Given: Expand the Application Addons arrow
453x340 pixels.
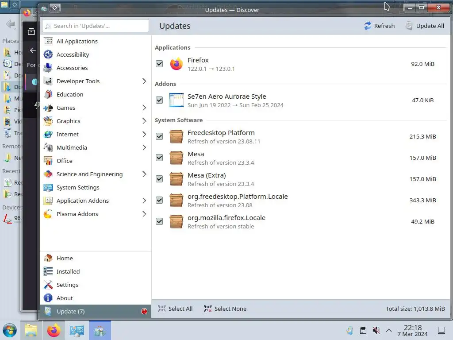Looking at the screenshot, I should (x=144, y=201).
